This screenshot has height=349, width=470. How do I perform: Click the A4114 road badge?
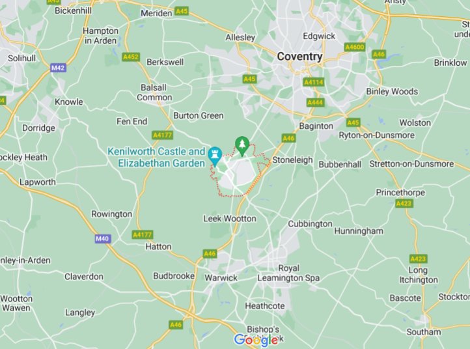coord(314,82)
